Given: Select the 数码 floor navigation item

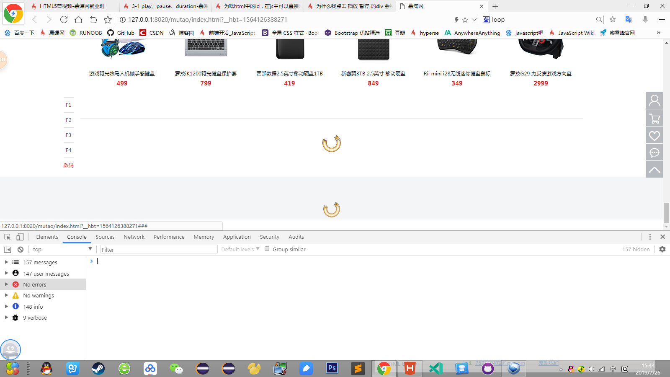Looking at the screenshot, I should [x=69, y=165].
